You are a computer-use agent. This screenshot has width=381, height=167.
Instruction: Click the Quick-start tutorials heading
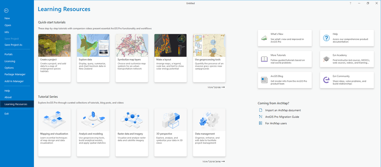pyautogui.click(x=52, y=22)
